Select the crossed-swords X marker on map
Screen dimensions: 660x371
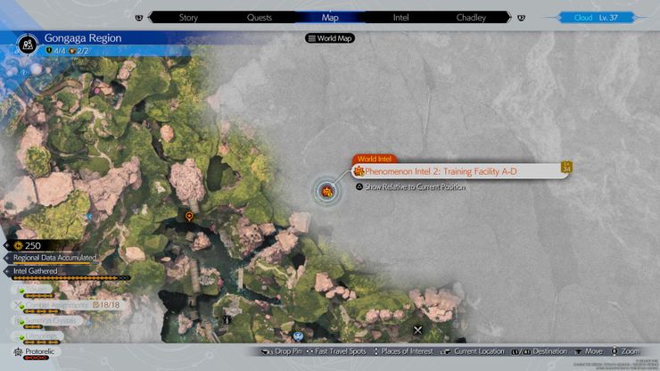417,330
